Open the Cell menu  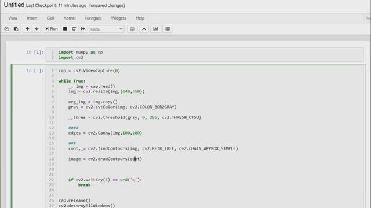(x=50, y=18)
